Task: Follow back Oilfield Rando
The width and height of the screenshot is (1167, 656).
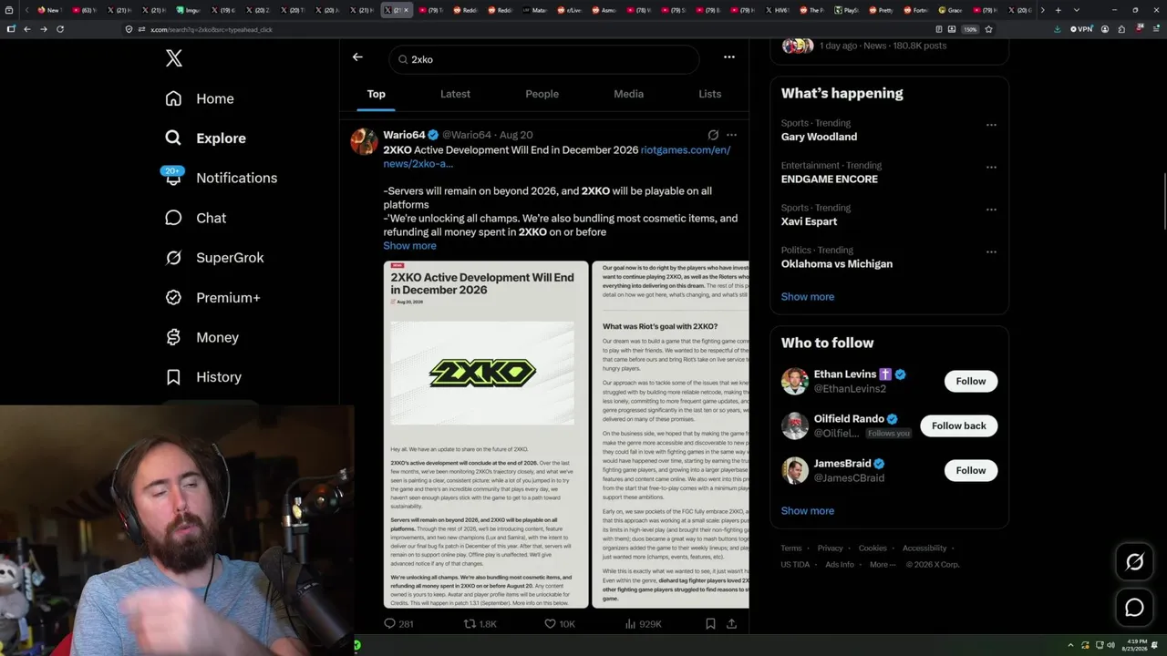Action: click(x=958, y=425)
